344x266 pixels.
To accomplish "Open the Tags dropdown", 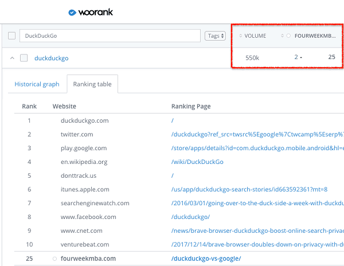I will pyautogui.click(x=214, y=36).
